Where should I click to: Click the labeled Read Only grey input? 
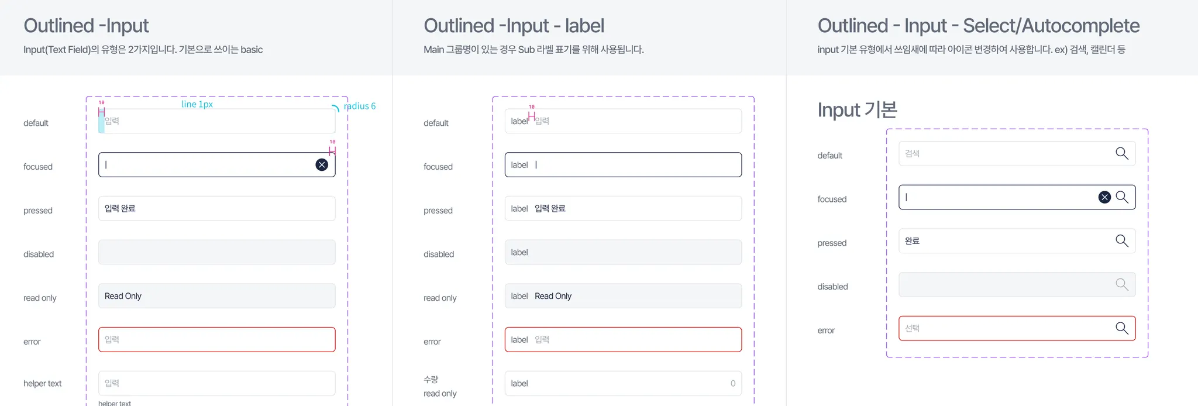[623, 296]
